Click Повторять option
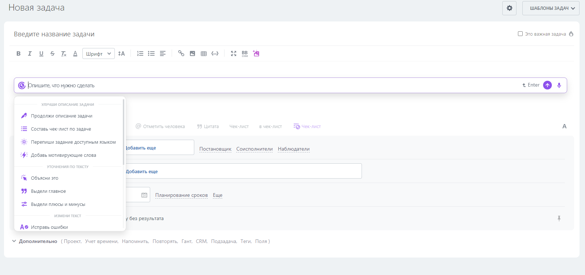Image resolution: width=585 pixels, height=275 pixels. (x=165, y=241)
